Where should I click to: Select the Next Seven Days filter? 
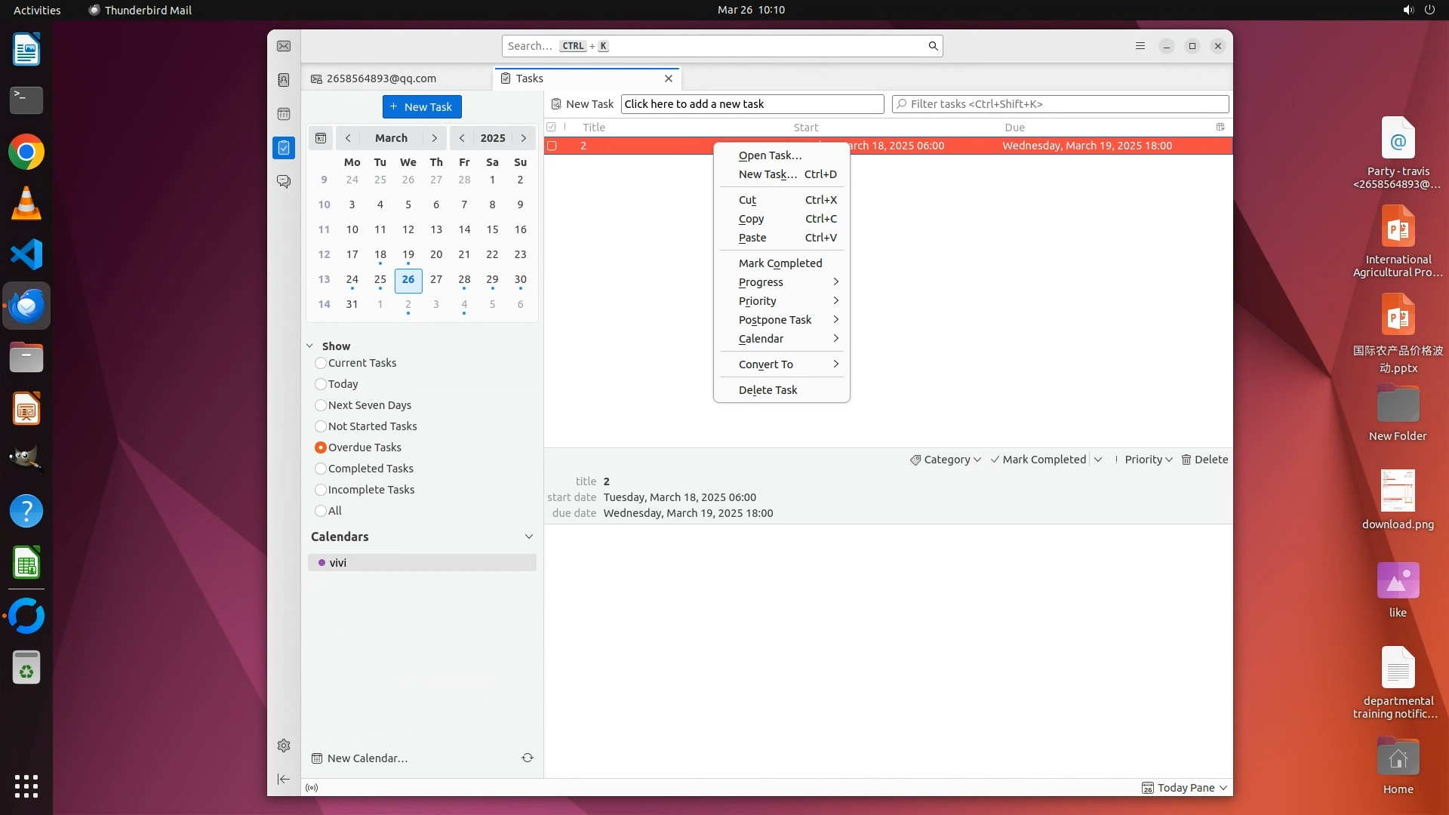pos(321,405)
